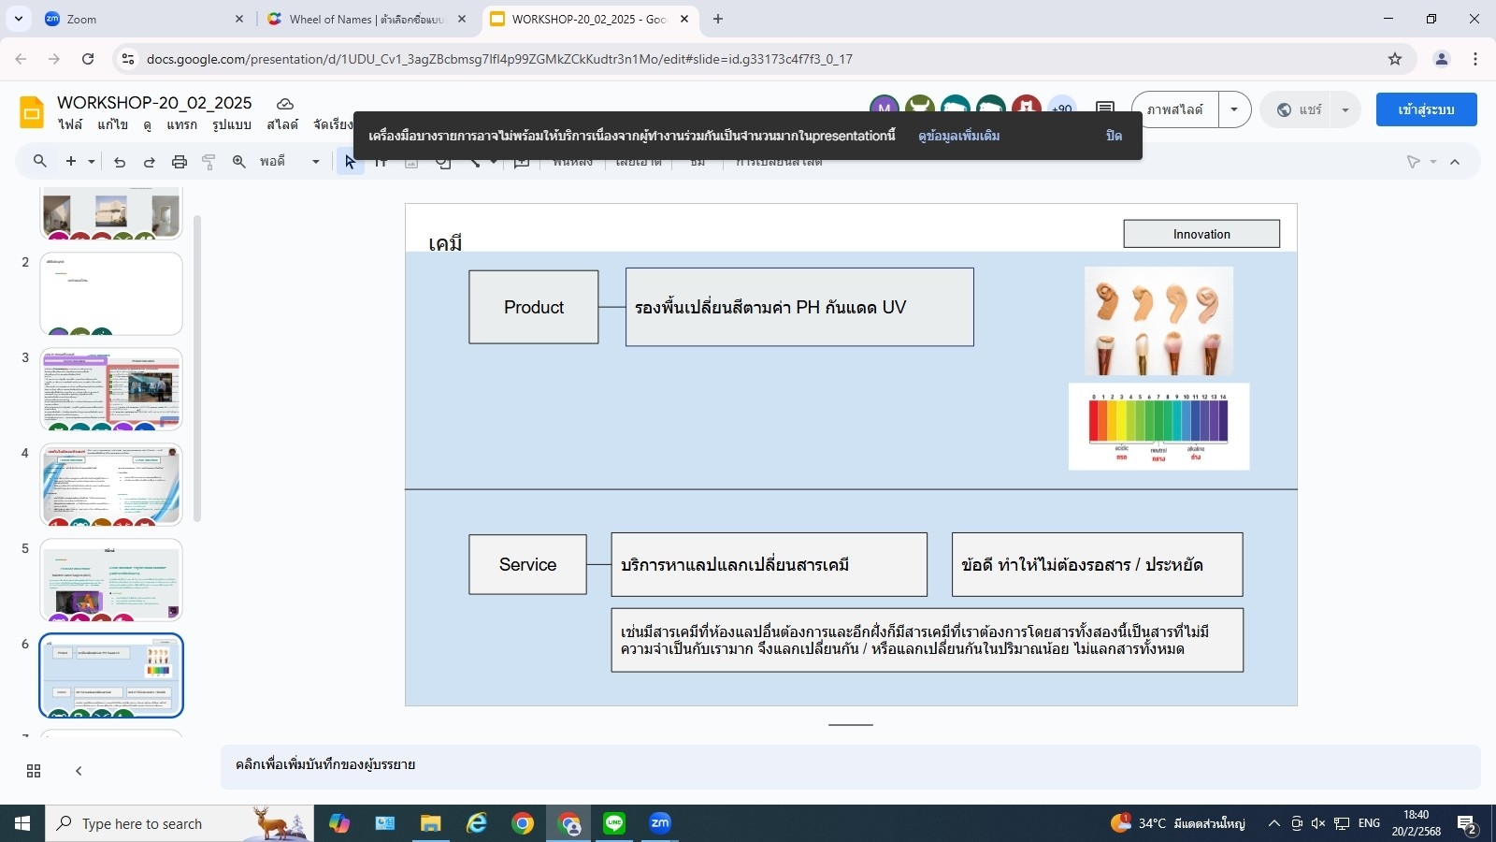
Task: Open the รูปแบบ (Format) menu
Action: pos(232,124)
